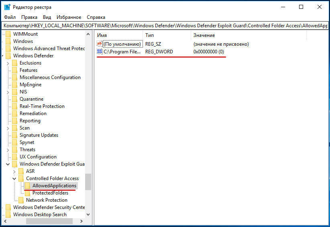Select the Quarantine folder icon

pos(15,99)
